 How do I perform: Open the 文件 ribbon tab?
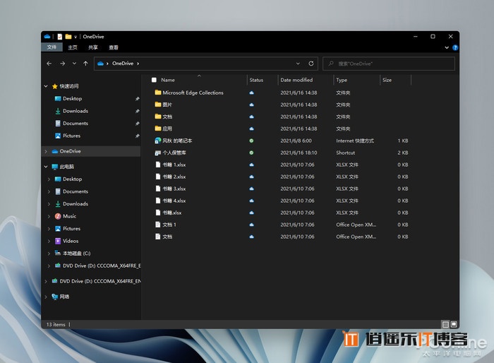coord(52,47)
